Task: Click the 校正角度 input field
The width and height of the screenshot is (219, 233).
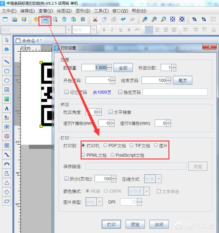Action: click(x=91, y=112)
